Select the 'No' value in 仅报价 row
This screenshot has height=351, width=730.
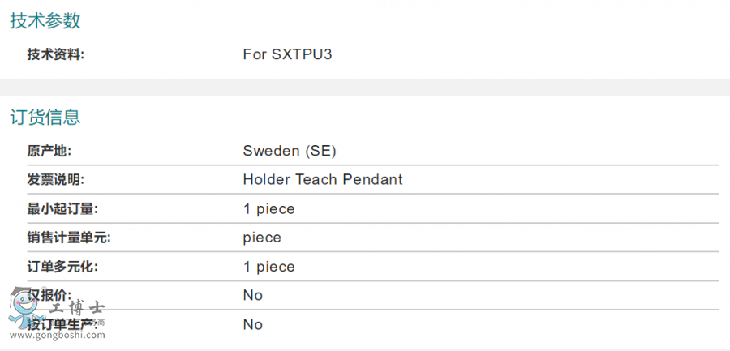(x=253, y=295)
